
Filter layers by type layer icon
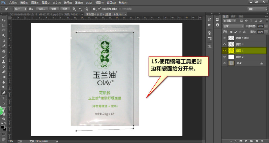[x=251, y=21]
